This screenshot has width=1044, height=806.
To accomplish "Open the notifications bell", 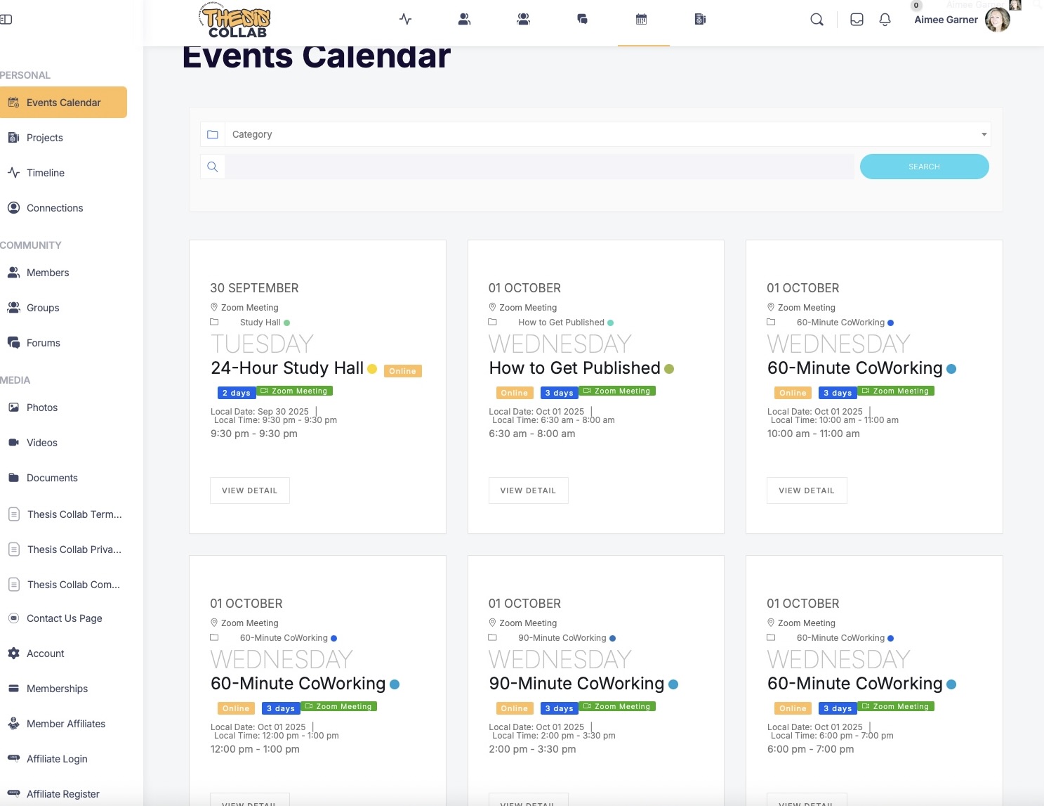I will click(885, 20).
